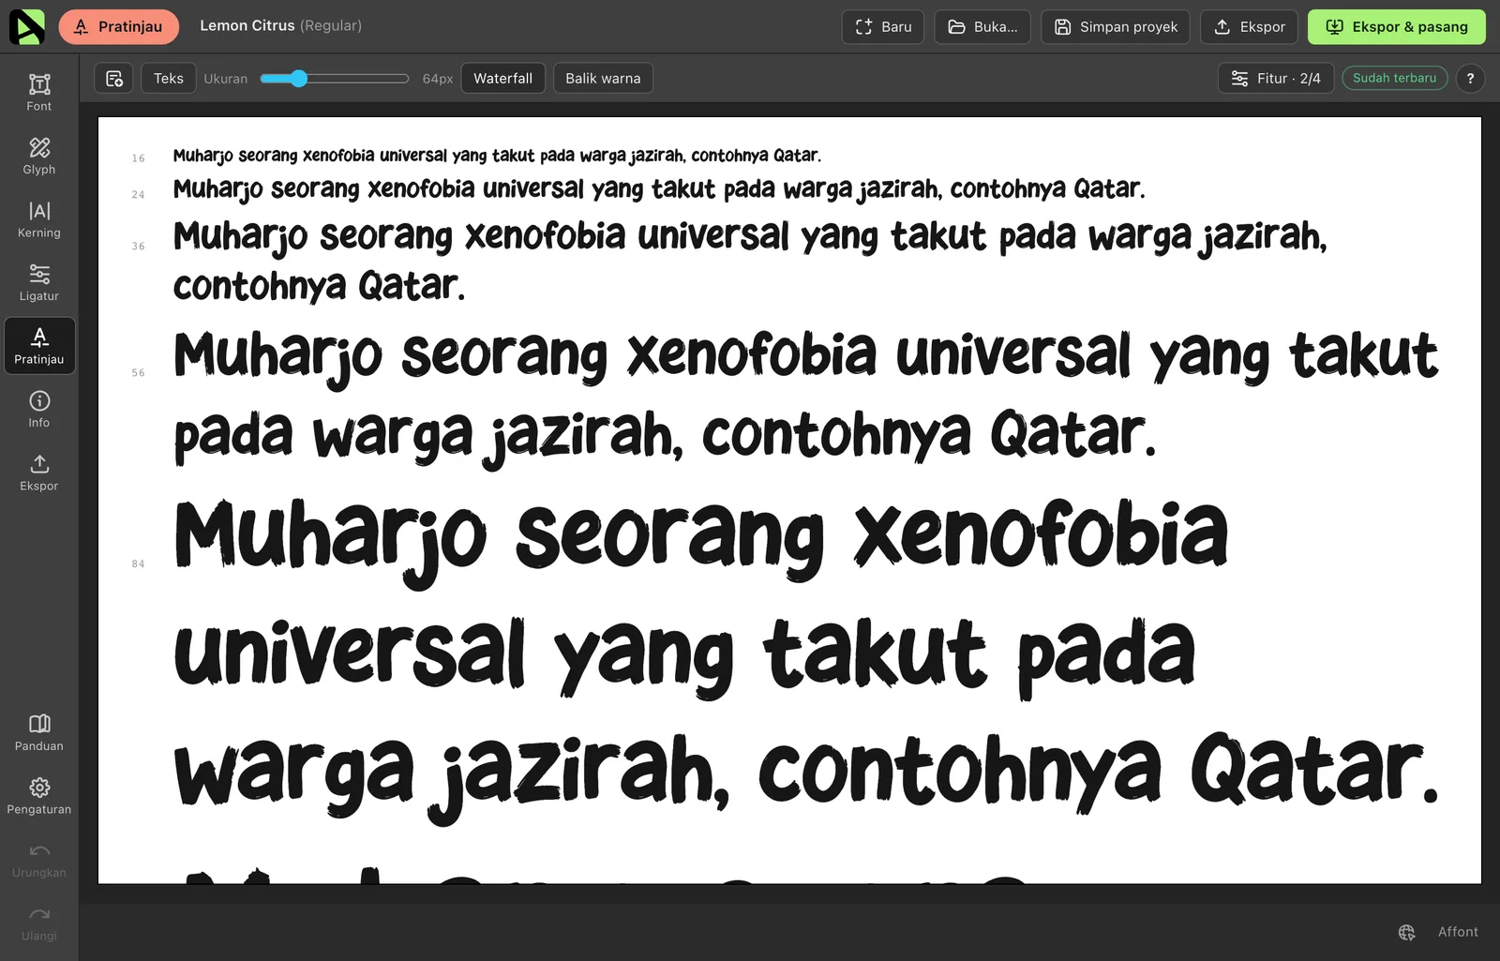Click the Sudah terbaru status badge
1500x961 pixels.
tap(1394, 79)
